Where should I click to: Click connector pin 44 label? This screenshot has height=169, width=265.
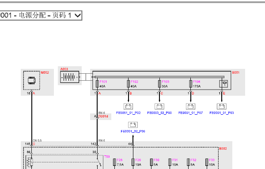[x=130, y=144]
